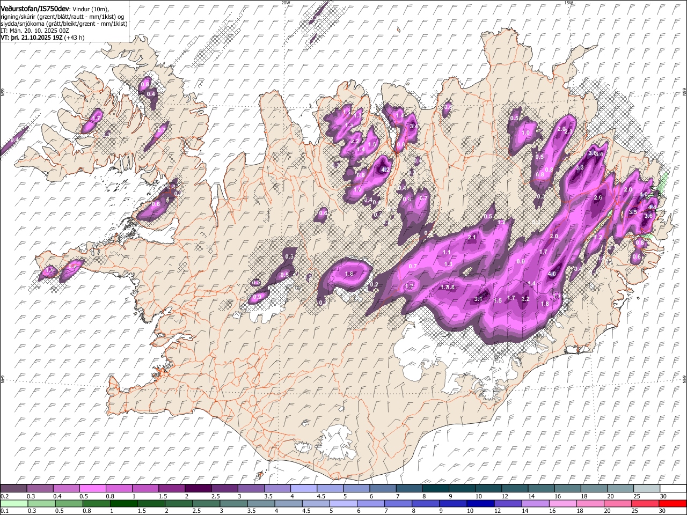The height and width of the screenshot is (515, 687).
Task: Click the 3.3 snowfall value in the northeast
Action: point(580,167)
